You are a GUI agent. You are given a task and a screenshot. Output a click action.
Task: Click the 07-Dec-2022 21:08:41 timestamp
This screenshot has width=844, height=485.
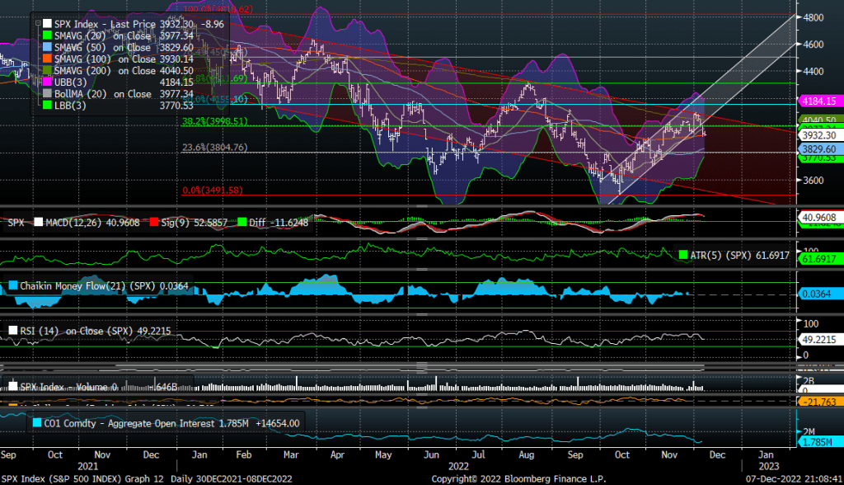coord(794,478)
